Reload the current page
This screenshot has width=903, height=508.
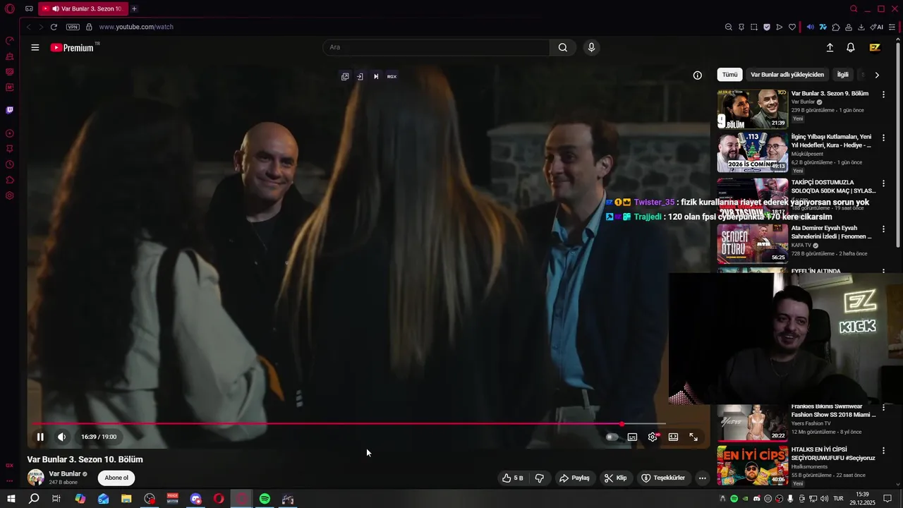(x=54, y=27)
